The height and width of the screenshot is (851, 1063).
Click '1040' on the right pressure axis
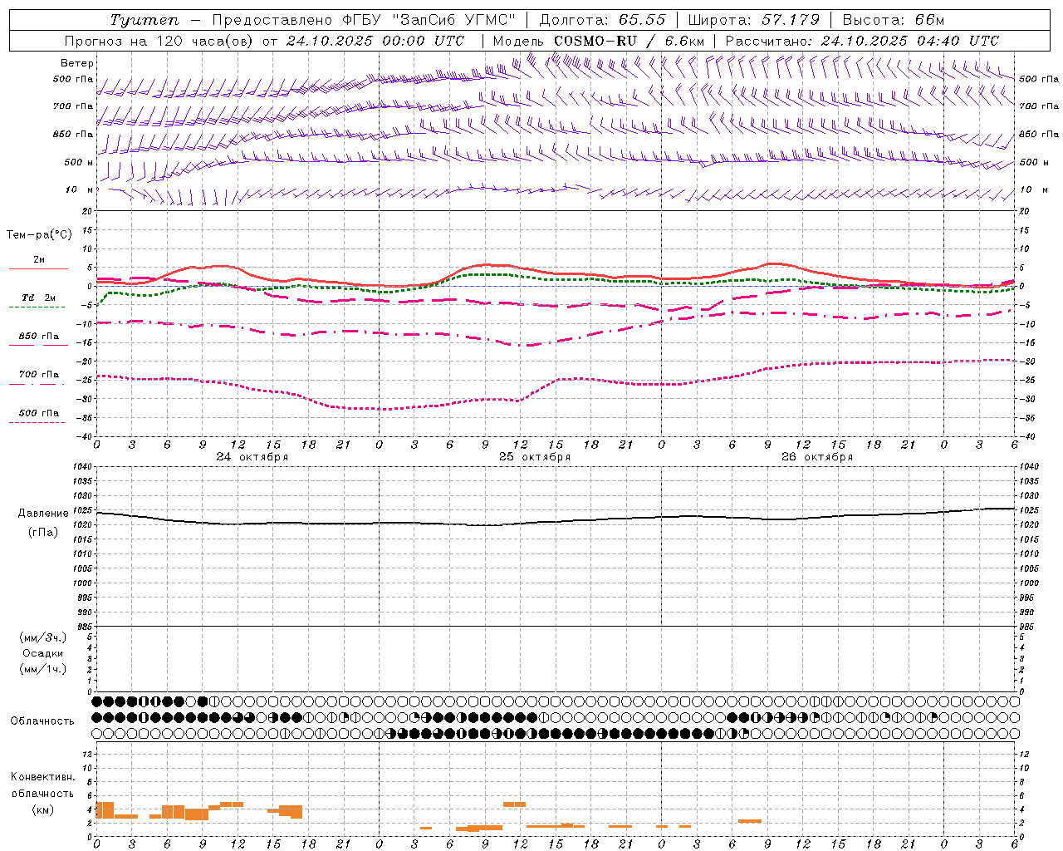tap(1029, 467)
